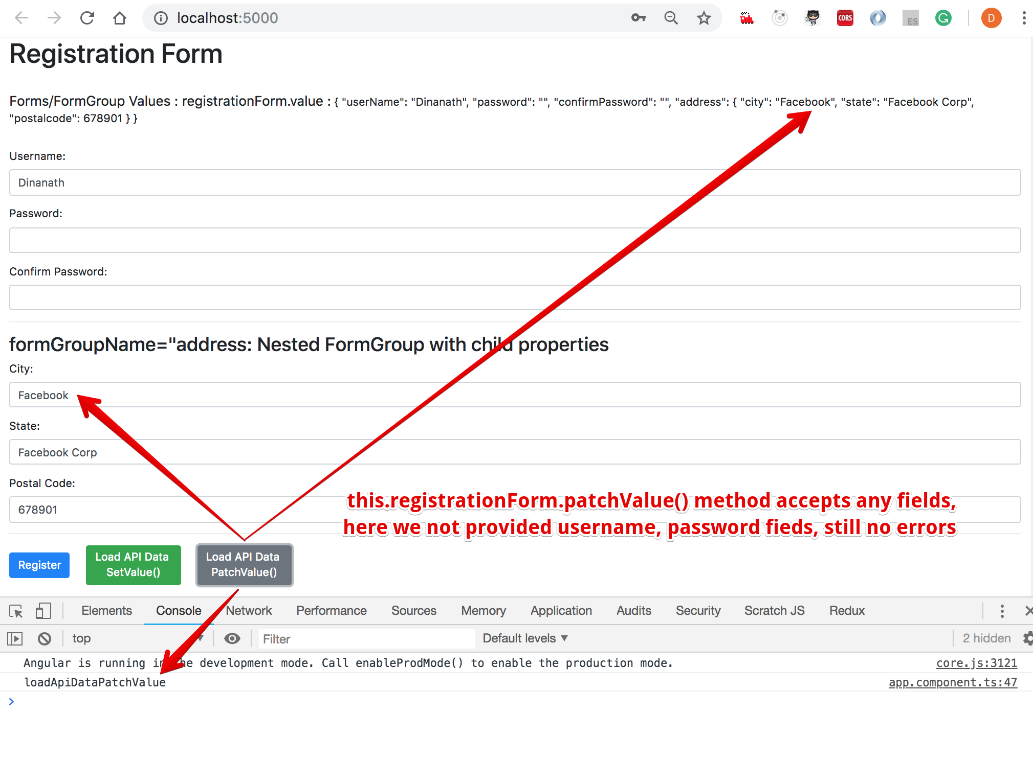1033x761 pixels.
Task: Click the Username input field
Action: [x=517, y=182]
